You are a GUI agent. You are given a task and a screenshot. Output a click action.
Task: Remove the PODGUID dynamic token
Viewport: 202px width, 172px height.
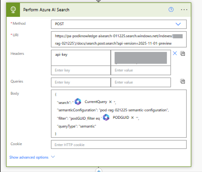coord(132,117)
